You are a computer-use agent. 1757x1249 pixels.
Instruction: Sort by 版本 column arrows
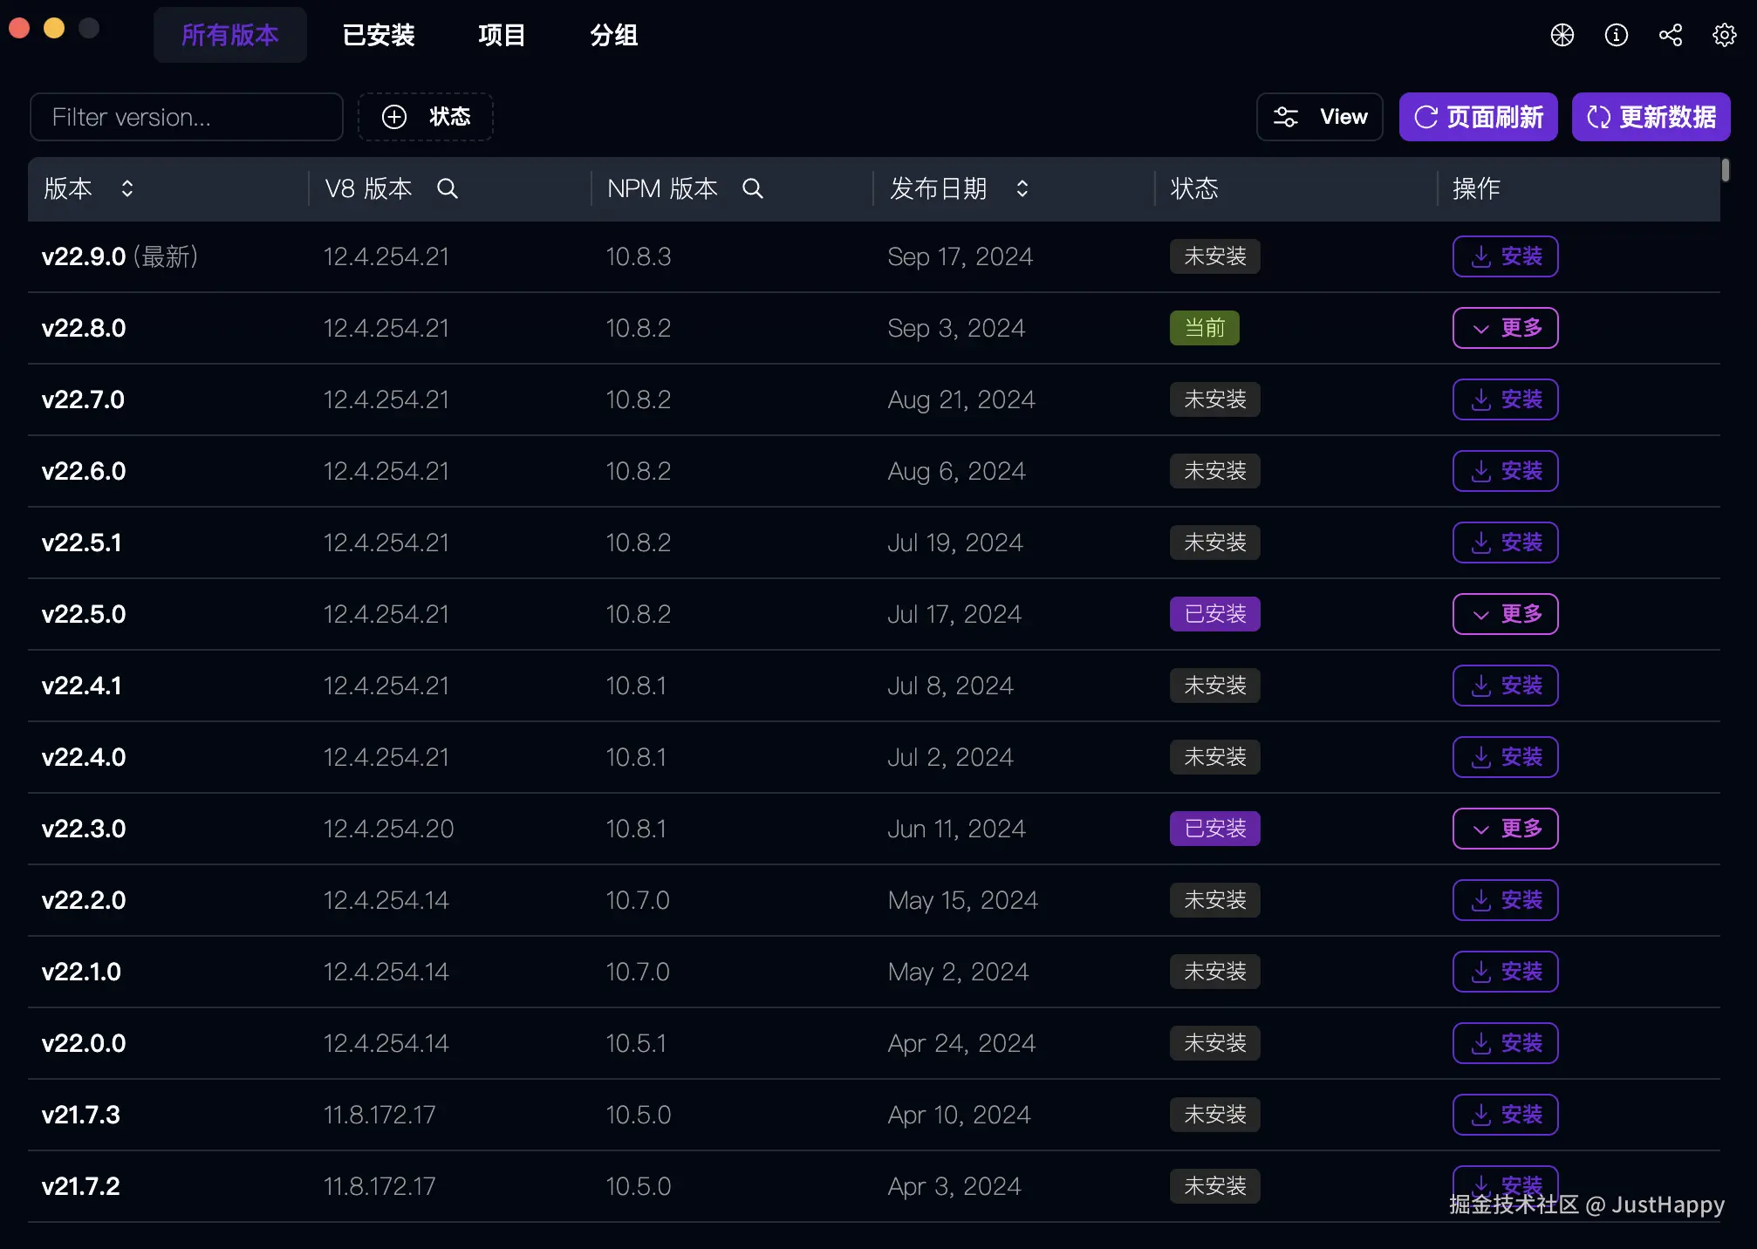(127, 188)
